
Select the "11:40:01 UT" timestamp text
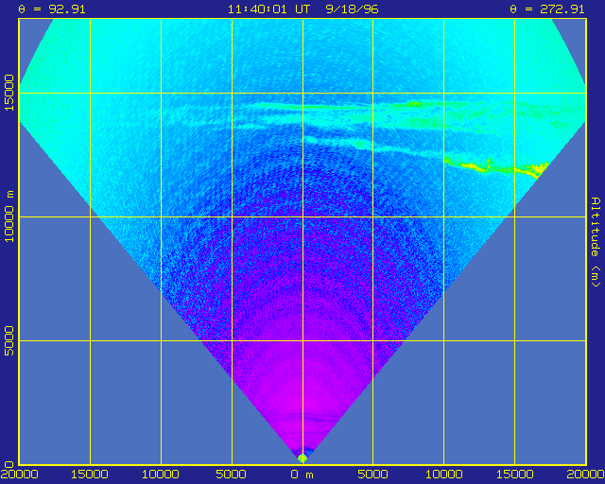pyautogui.click(x=268, y=9)
